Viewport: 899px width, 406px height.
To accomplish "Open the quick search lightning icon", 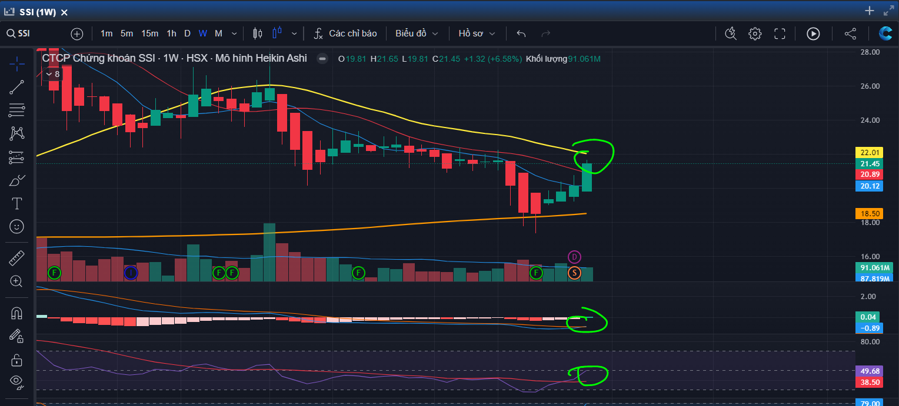I will coord(731,33).
